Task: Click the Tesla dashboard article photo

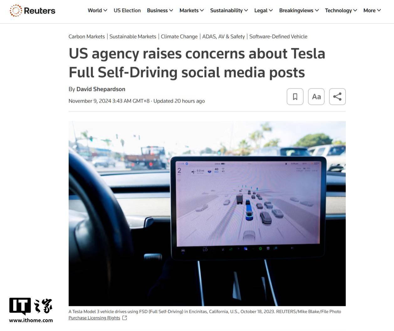Action: [207, 213]
